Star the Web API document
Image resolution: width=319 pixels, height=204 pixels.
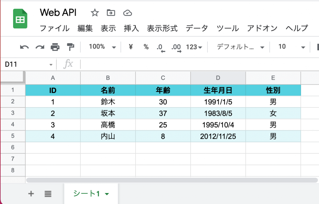(x=95, y=13)
